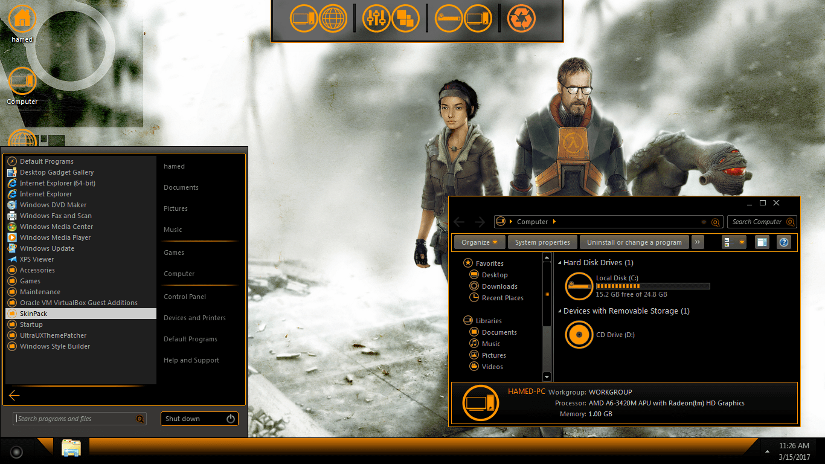Viewport: 825px width, 464px height.
Task: Select the Local Disk (C:) drive
Action: pyautogui.click(x=637, y=286)
